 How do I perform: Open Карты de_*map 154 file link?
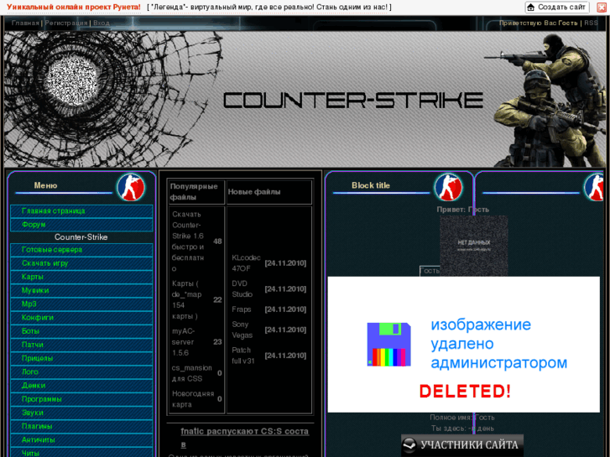click(x=187, y=300)
